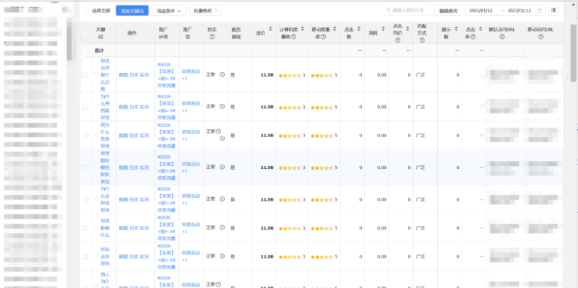This screenshot has width=578, height=288.
Task: Open 日志 for 为什么会形成早泄 row
Action: pos(134,199)
